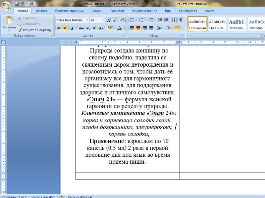Screen dimensions: 265x198
Task: Click the Sort (A-Z) icon
Action: click(x=174, y=20)
